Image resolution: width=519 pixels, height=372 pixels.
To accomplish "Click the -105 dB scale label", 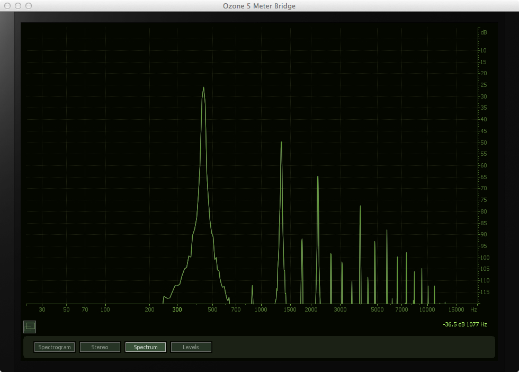I will [x=484, y=269].
